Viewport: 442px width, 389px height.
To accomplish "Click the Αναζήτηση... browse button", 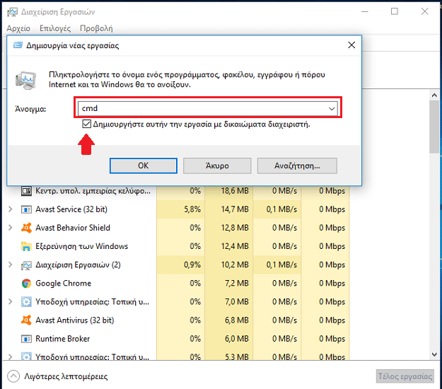I will (x=297, y=166).
